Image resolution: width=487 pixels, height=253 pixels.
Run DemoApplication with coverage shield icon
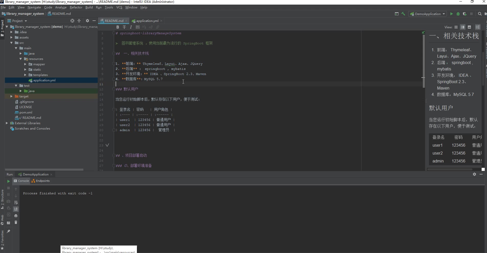tap(465, 14)
